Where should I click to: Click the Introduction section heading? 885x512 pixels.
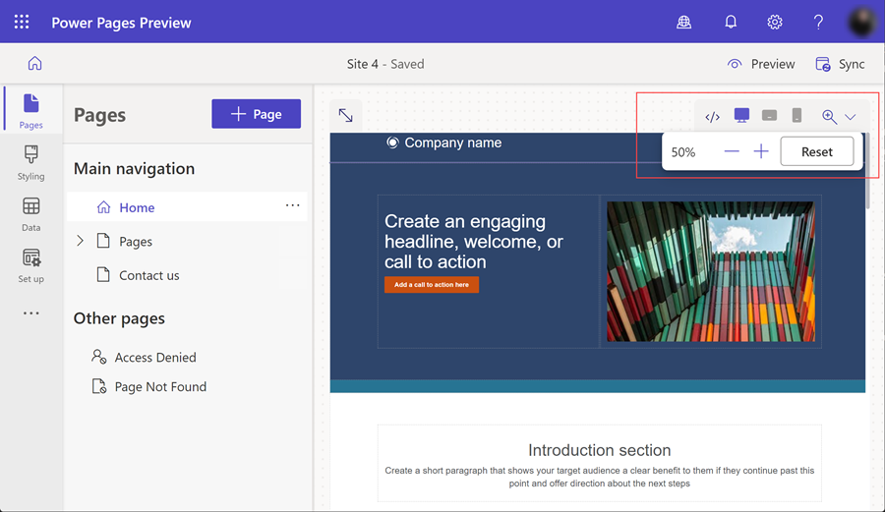pos(600,450)
